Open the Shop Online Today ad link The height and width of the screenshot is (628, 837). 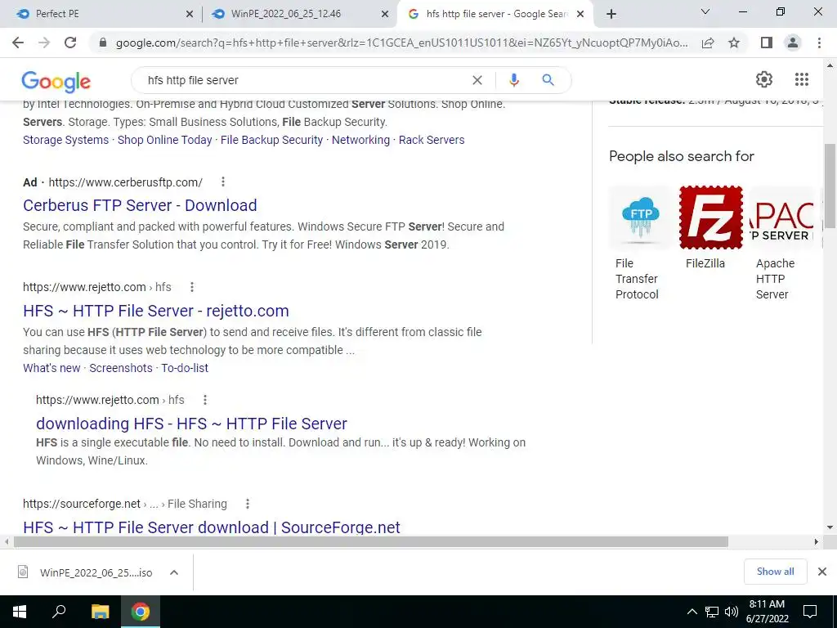pyautogui.click(x=164, y=140)
